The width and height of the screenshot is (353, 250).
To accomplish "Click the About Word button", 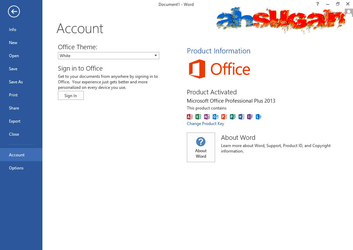I will tap(201, 147).
